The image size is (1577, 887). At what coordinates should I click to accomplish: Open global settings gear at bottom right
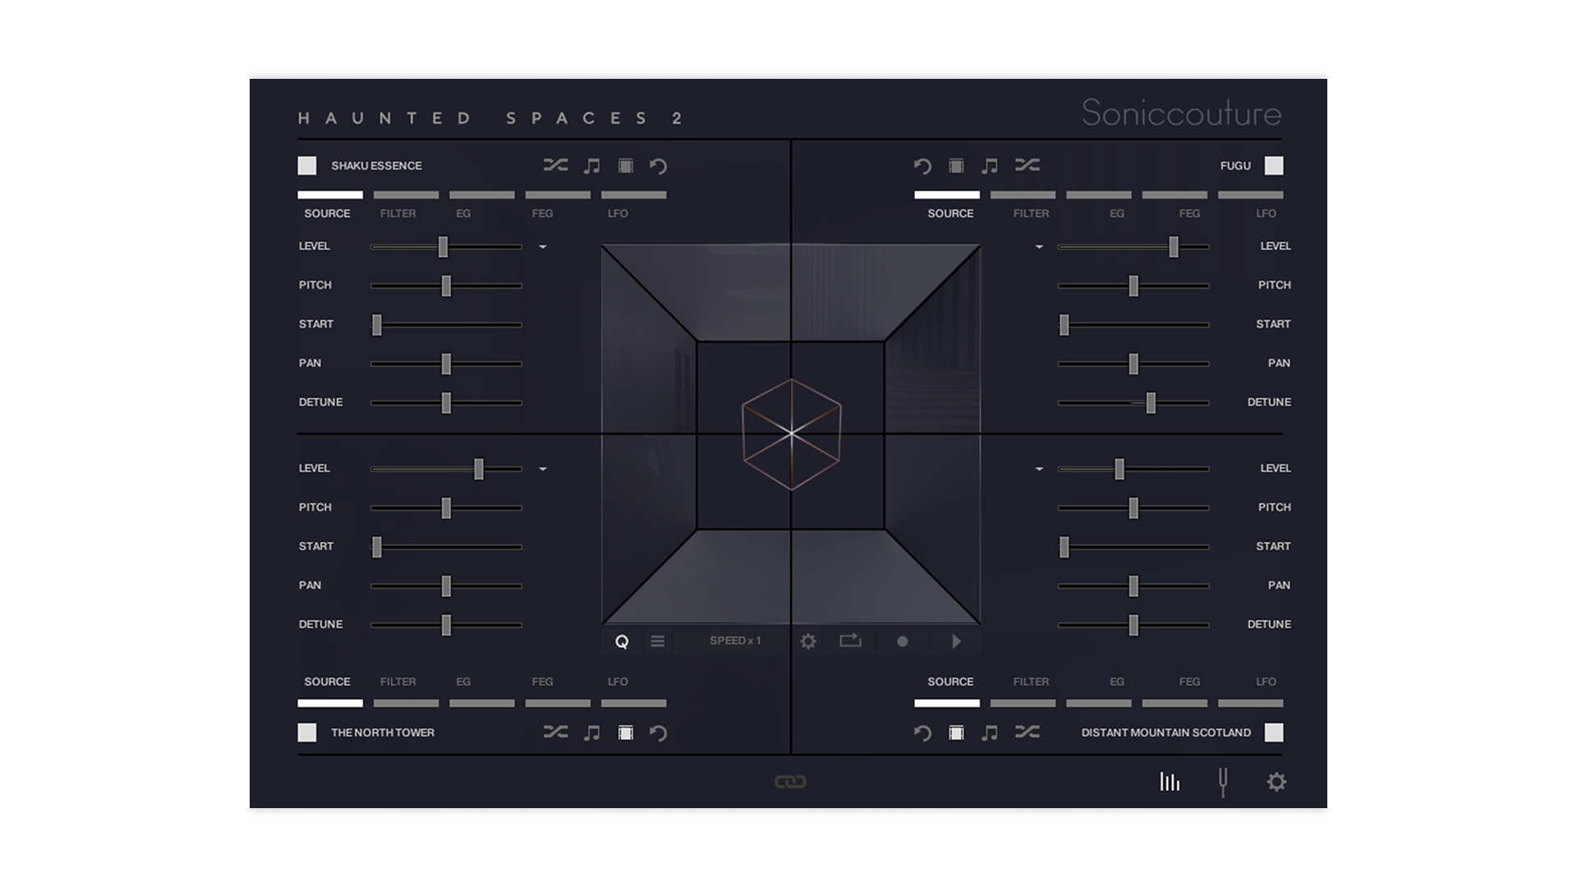[x=1276, y=782]
